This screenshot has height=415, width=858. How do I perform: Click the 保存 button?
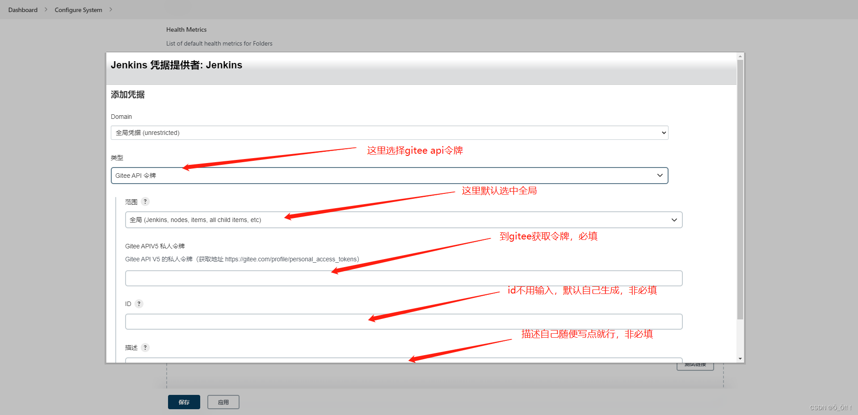point(184,402)
